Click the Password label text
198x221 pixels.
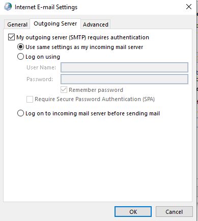[x=40, y=79]
